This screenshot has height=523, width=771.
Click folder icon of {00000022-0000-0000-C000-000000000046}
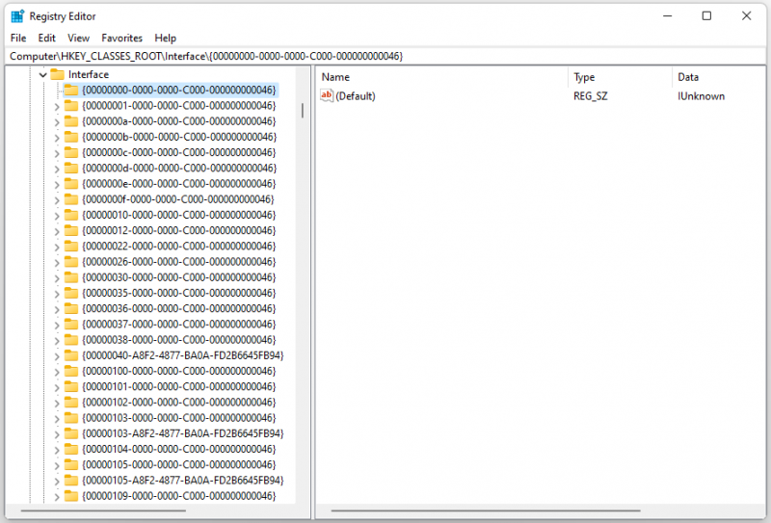(x=71, y=246)
